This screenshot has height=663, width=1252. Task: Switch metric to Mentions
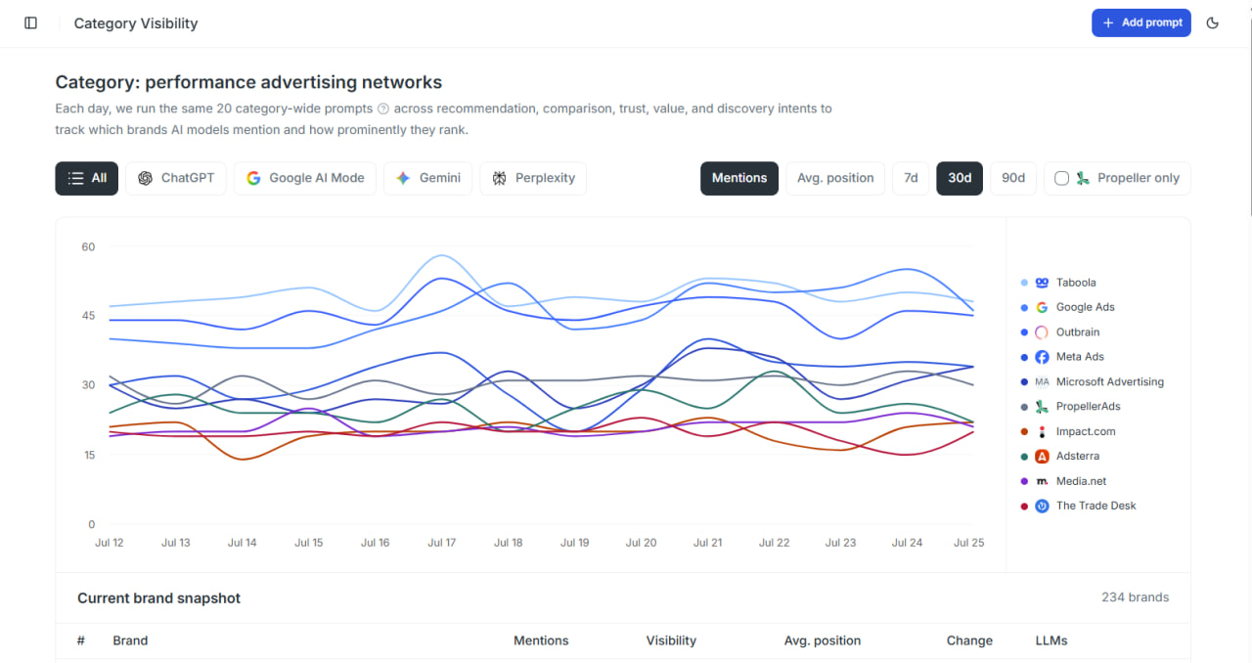739,178
